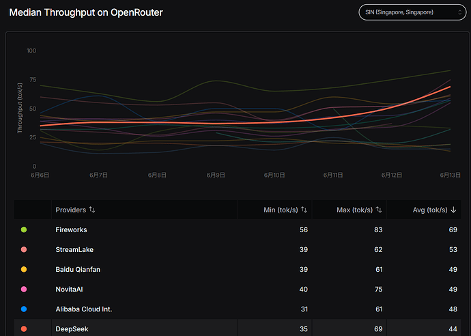Click Fireworks Max value 83

(378, 229)
